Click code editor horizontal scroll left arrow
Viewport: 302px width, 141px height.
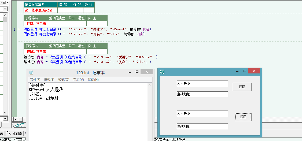tap(16, 119)
